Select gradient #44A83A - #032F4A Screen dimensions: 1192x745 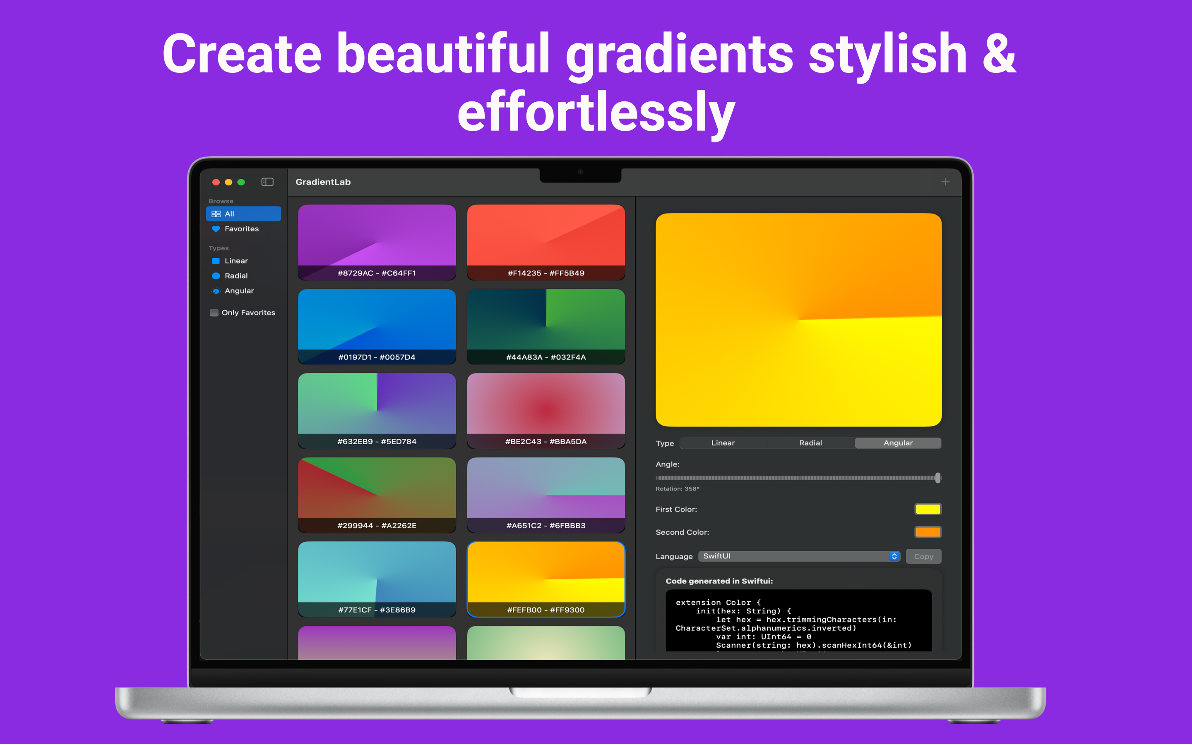coord(546,327)
